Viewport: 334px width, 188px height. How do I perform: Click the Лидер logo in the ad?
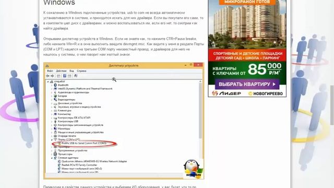tap(226, 93)
